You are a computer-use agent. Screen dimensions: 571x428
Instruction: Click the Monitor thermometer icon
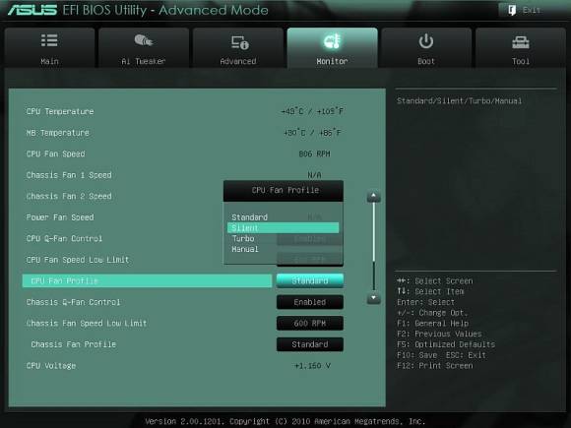332,41
